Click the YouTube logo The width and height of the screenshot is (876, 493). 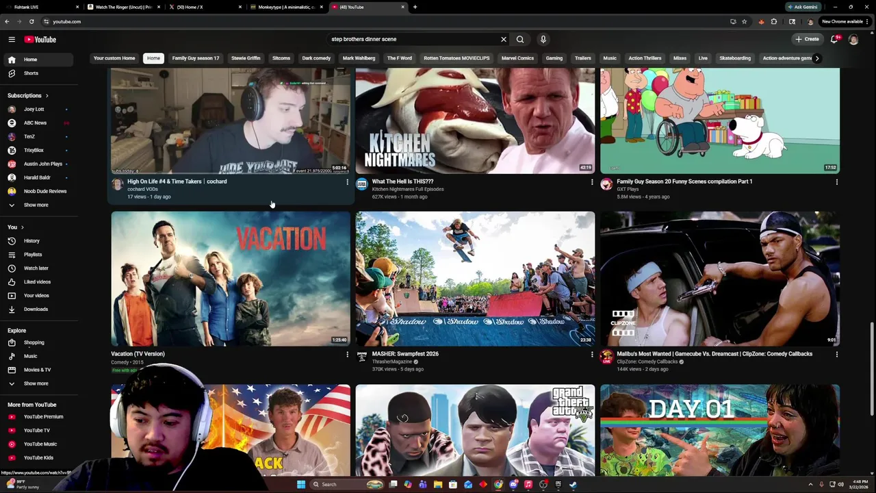pos(40,39)
